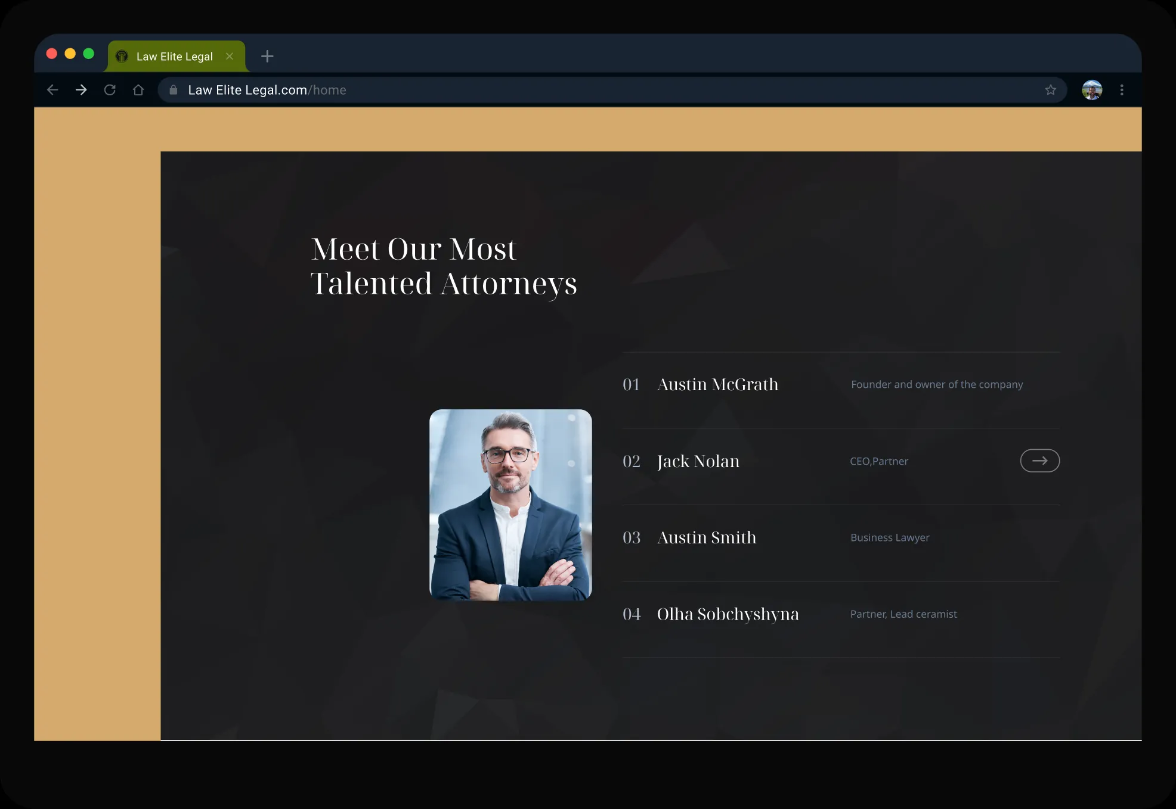The width and height of the screenshot is (1176, 809).
Task: Open the browser three-dot menu
Action: (x=1122, y=90)
